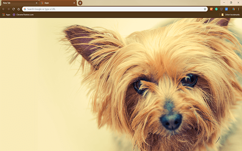The height and width of the screenshot is (151, 242).
Task: Click the new tab plus button
Action: pos(80,3)
